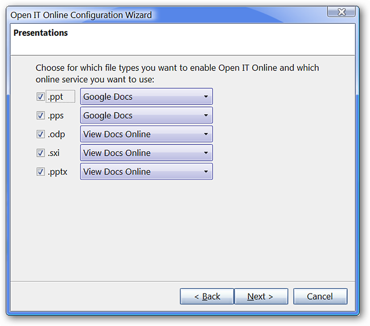Click the .pptx label text
The width and height of the screenshot is (370, 326).
coord(58,172)
